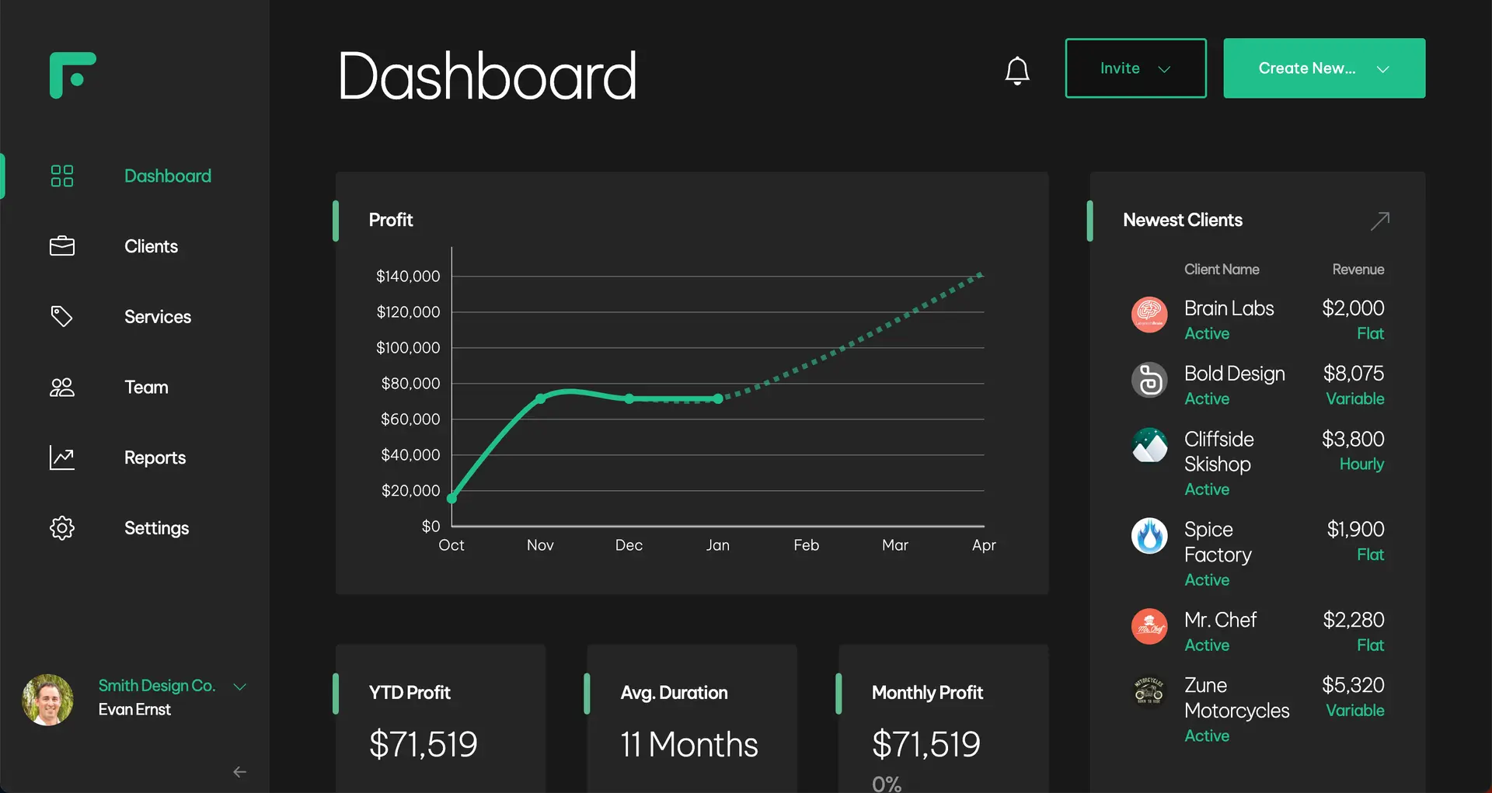Click the $2,280 revenue value

[x=1354, y=620]
